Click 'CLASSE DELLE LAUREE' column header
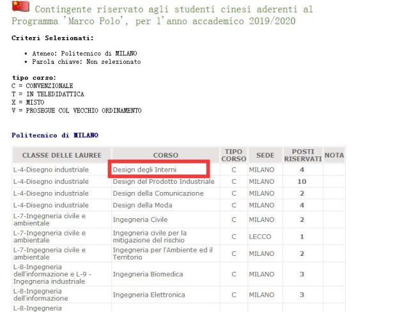 (62, 155)
